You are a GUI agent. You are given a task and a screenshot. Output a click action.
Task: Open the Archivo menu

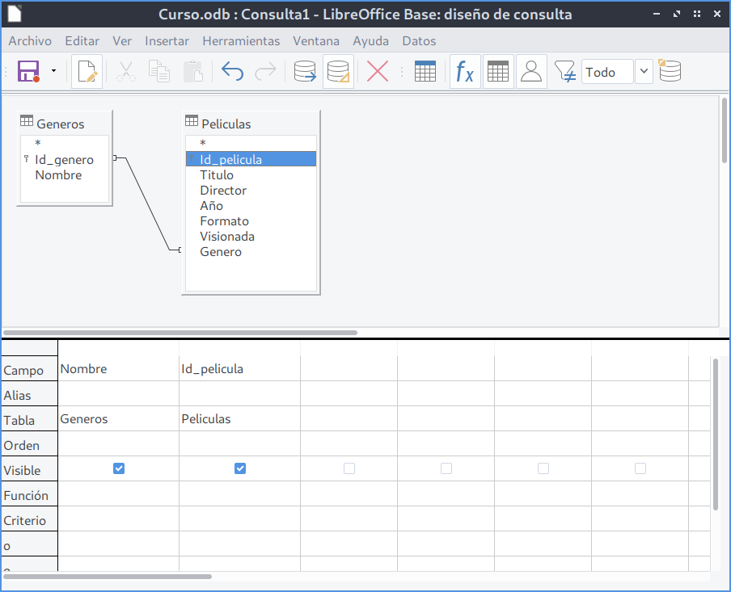click(30, 41)
